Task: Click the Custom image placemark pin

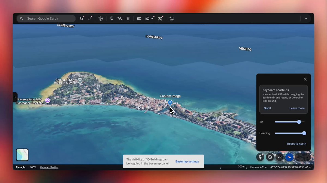Action: [170, 103]
